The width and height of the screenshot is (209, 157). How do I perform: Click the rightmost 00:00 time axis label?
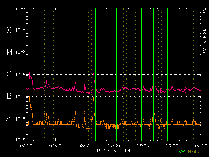[201, 145]
